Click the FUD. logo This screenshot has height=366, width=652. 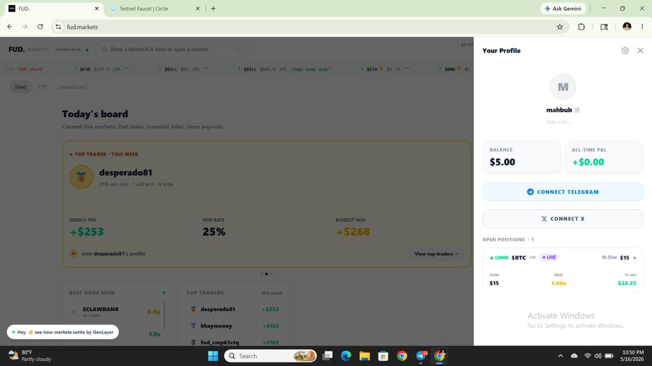[x=16, y=49]
